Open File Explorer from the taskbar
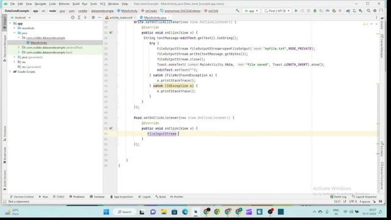Image resolution: width=391 pixels, height=220 pixels. pyautogui.click(x=164, y=212)
